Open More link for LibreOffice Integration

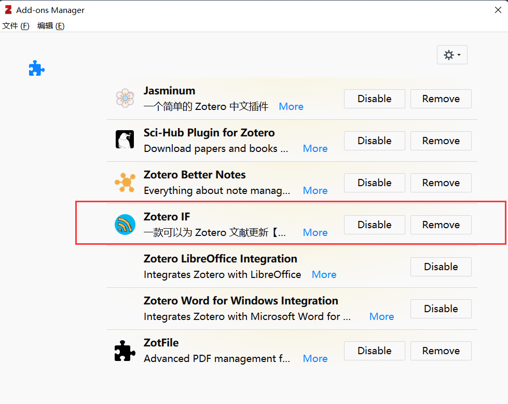coord(324,274)
